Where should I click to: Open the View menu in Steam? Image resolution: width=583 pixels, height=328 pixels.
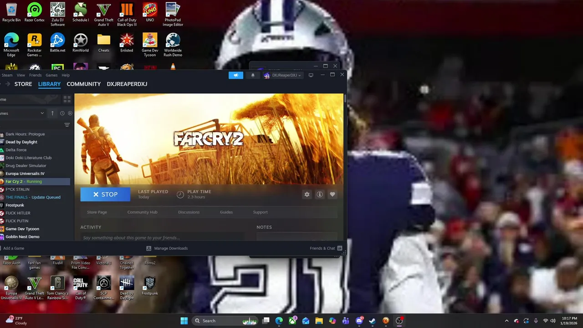pos(21,75)
